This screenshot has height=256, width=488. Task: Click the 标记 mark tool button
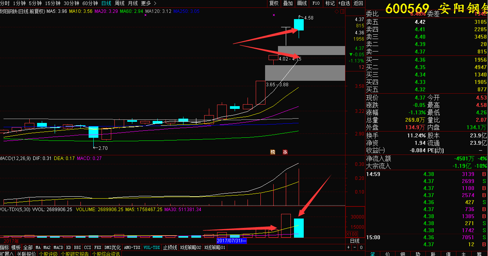click(x=330, y=3)
